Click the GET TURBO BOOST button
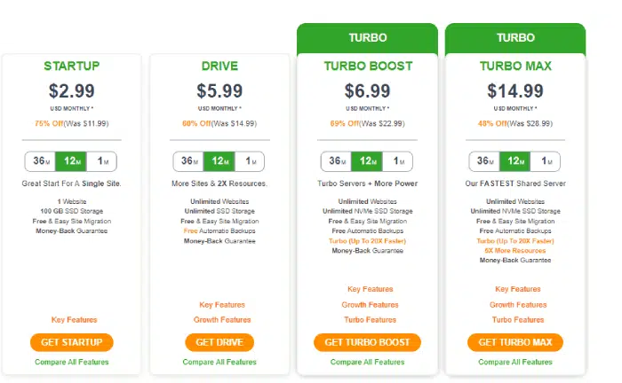The height and width of the screenshot is (383, 622). (367, 342)
